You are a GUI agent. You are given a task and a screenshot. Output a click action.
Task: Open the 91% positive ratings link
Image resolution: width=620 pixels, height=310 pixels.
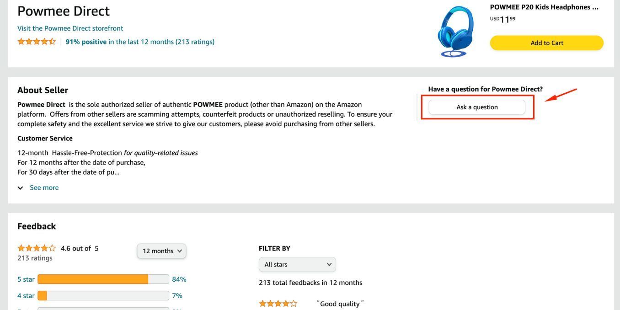click(140, 42)
